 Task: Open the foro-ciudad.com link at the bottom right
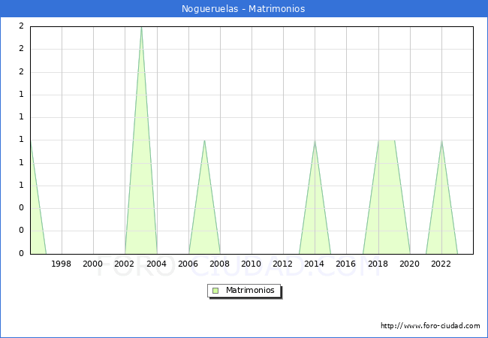[x=430, y=326]
